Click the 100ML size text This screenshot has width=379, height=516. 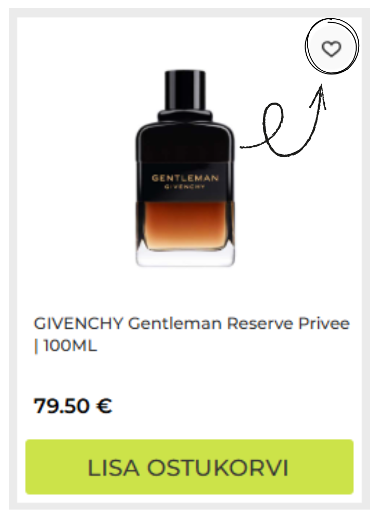(x=70, y=346)
